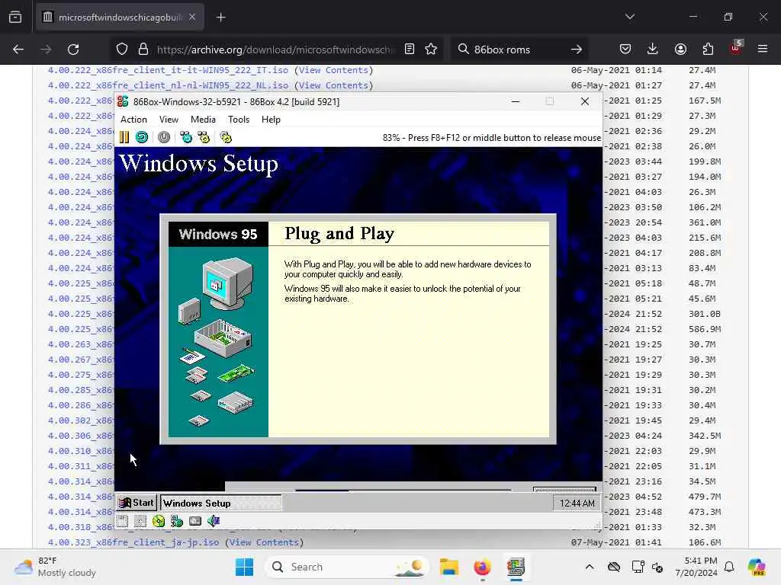Open the Firefox extensions puzzle icon
This screenshot has width=781, height=585.
click(x=708, y=50)
